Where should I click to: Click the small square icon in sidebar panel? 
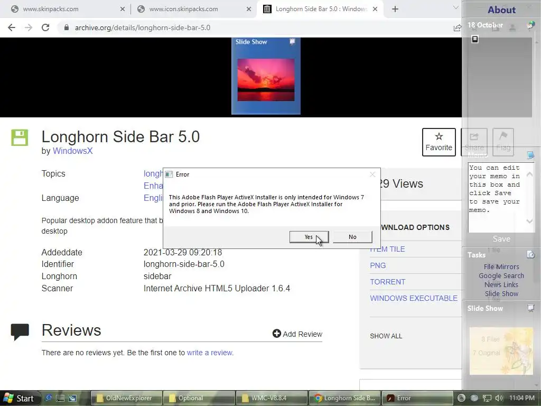(x=475, y=39)
